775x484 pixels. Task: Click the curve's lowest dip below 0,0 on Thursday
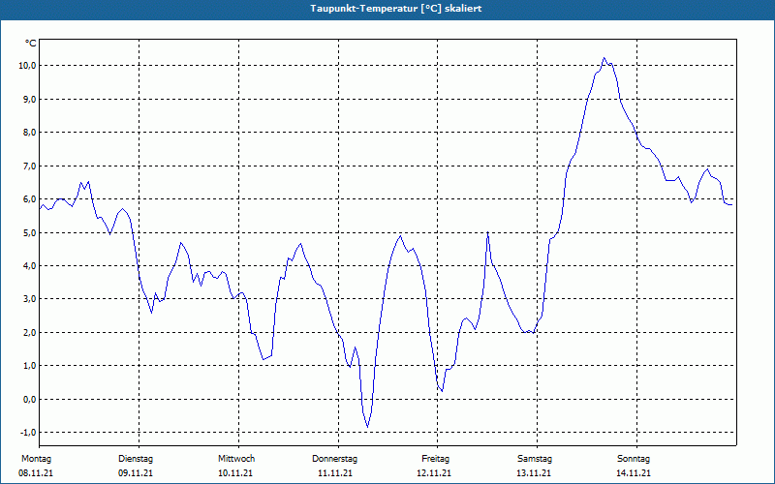(367, 427)
